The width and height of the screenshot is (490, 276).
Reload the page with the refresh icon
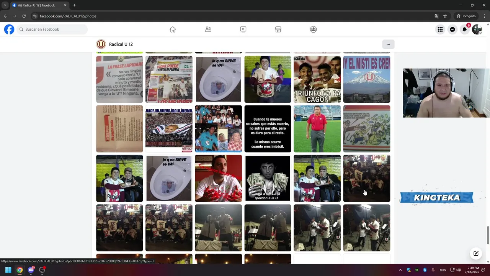[24, 16]
